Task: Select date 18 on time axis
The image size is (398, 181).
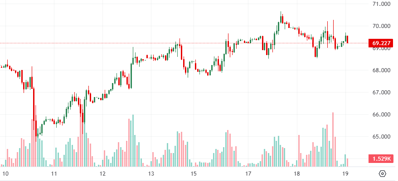Action: [297, 174]
